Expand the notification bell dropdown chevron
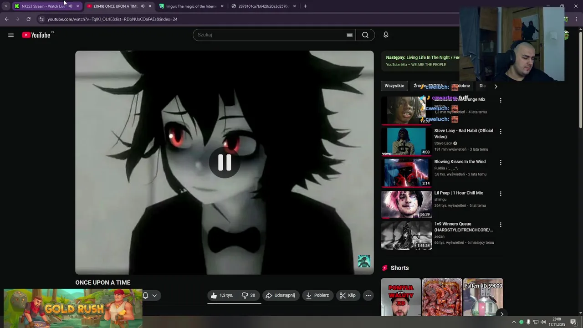583x328 pixels. click(x=154, y=296)
